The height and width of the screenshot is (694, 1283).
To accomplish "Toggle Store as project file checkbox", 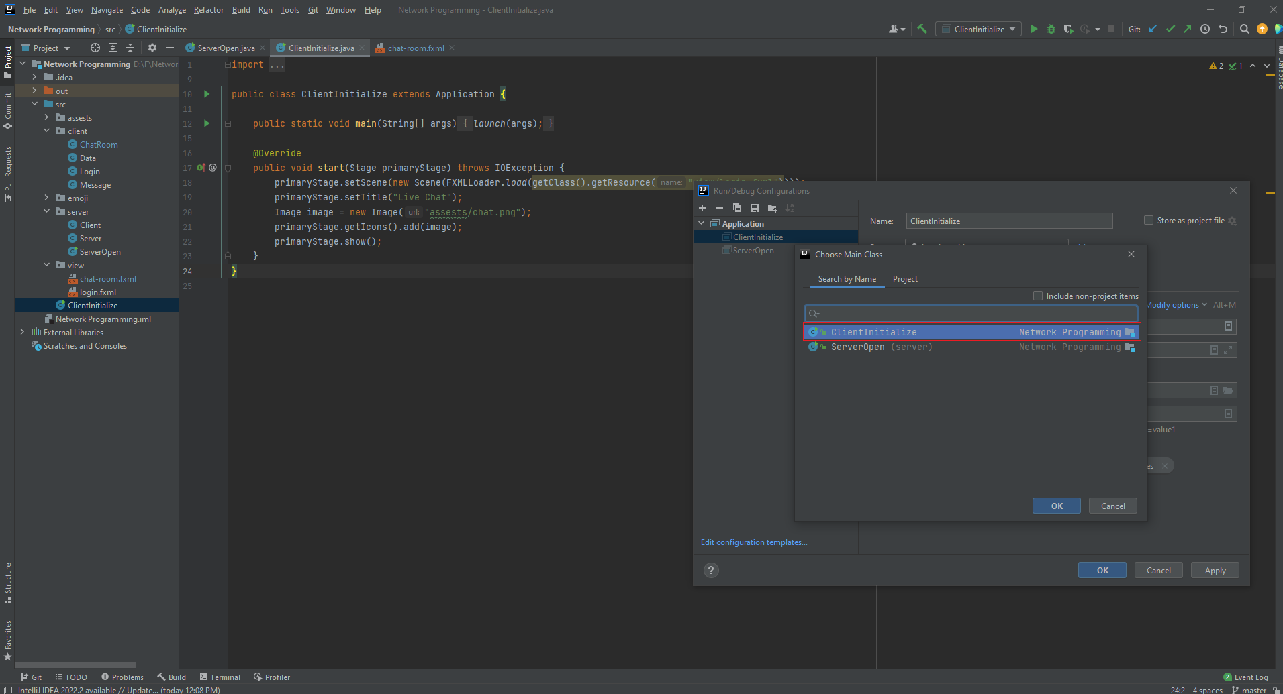I will (1149, 220).
